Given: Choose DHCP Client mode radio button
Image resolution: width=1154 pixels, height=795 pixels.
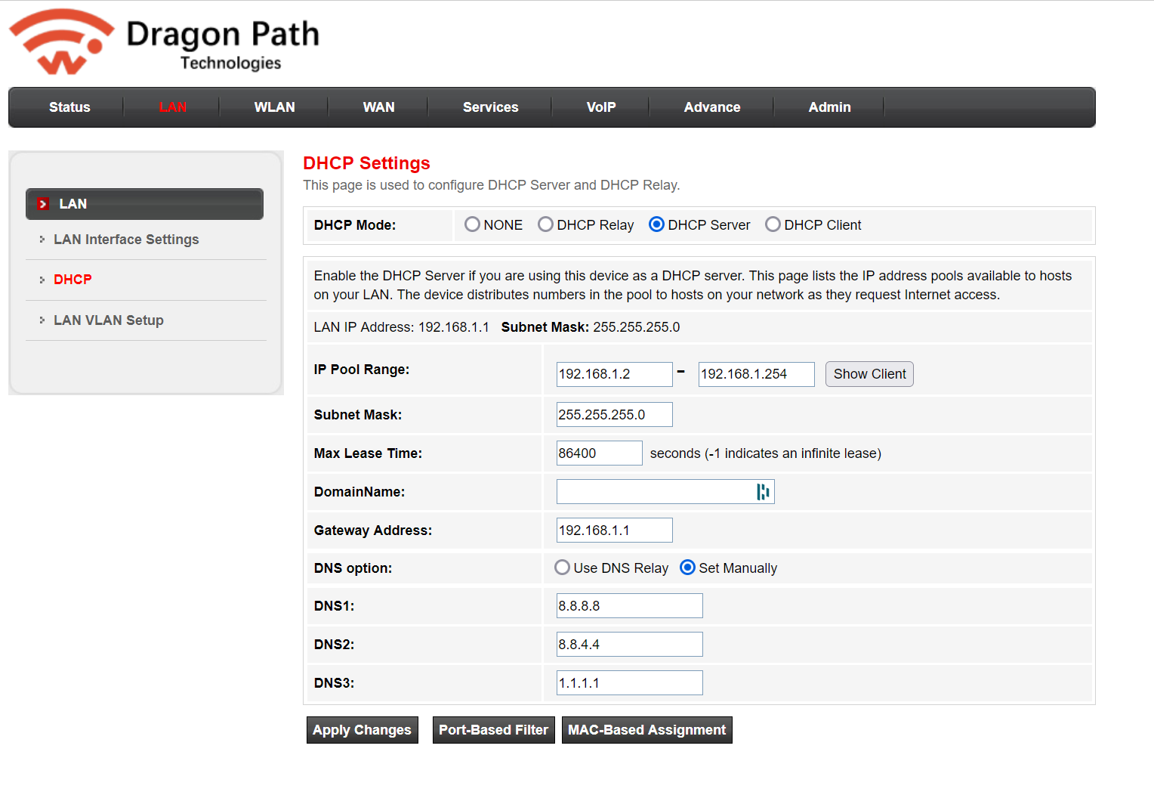Looking at the screenshot, I should pos(773,224).
